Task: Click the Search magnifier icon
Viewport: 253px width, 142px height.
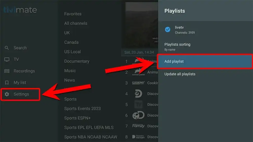Action: (7, 48)
